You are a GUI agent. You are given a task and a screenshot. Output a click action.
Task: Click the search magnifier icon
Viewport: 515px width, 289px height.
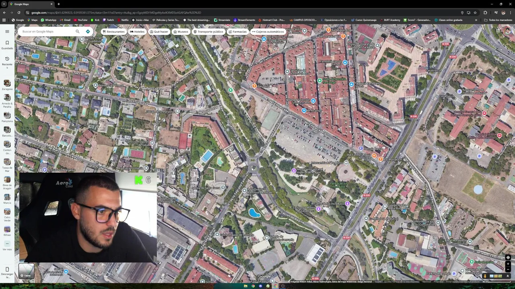(78, 31)
